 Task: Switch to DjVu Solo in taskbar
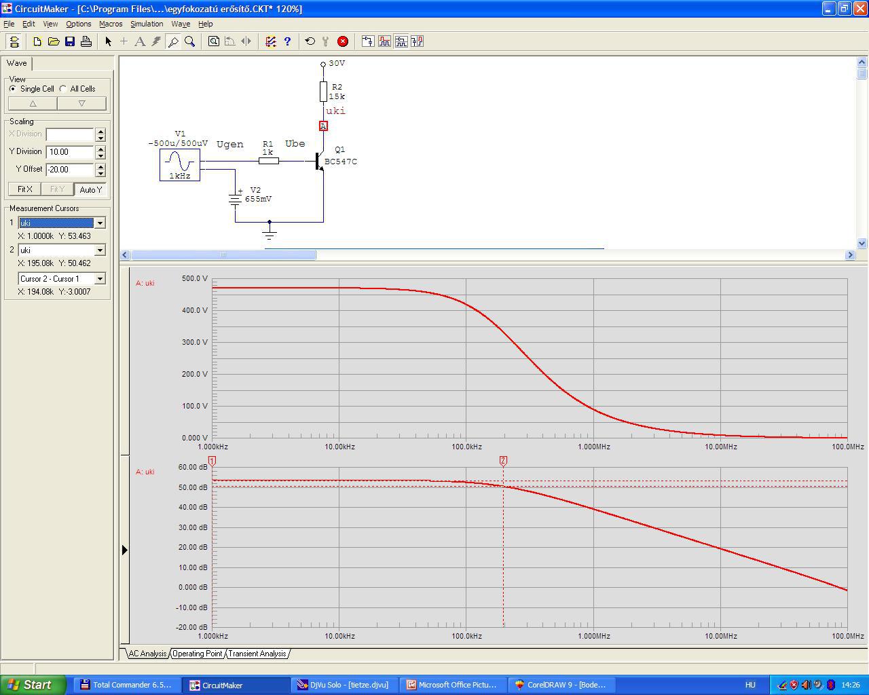(x=344, y=685)
